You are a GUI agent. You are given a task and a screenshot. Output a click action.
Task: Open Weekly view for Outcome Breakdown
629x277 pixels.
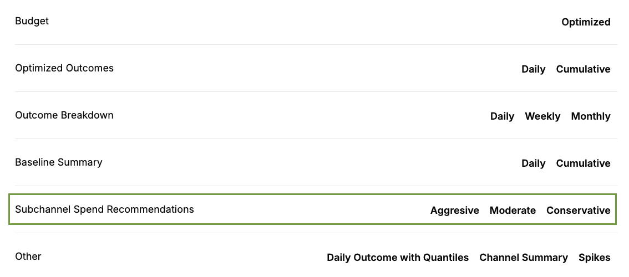542,116
